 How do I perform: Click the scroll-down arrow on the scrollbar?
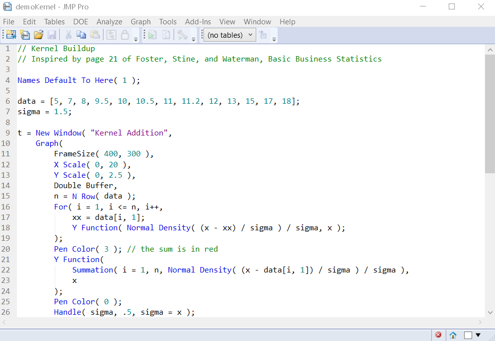tap(490, 312)
